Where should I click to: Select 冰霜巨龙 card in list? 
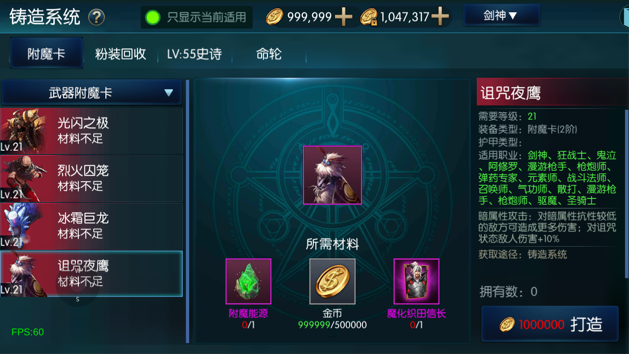click(92, 225)
